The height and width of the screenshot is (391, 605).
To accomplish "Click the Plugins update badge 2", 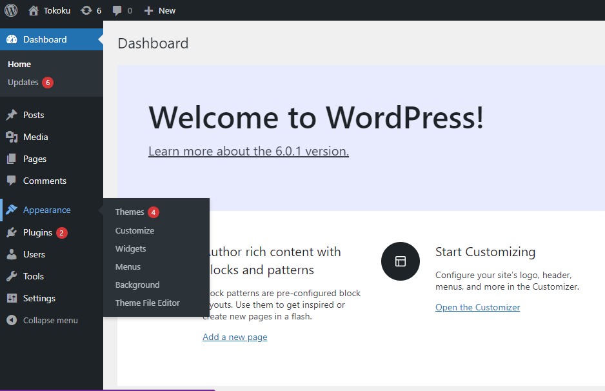I will [62, 233].
